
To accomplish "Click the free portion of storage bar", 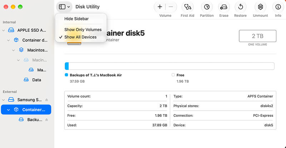I will coord(172,66).
